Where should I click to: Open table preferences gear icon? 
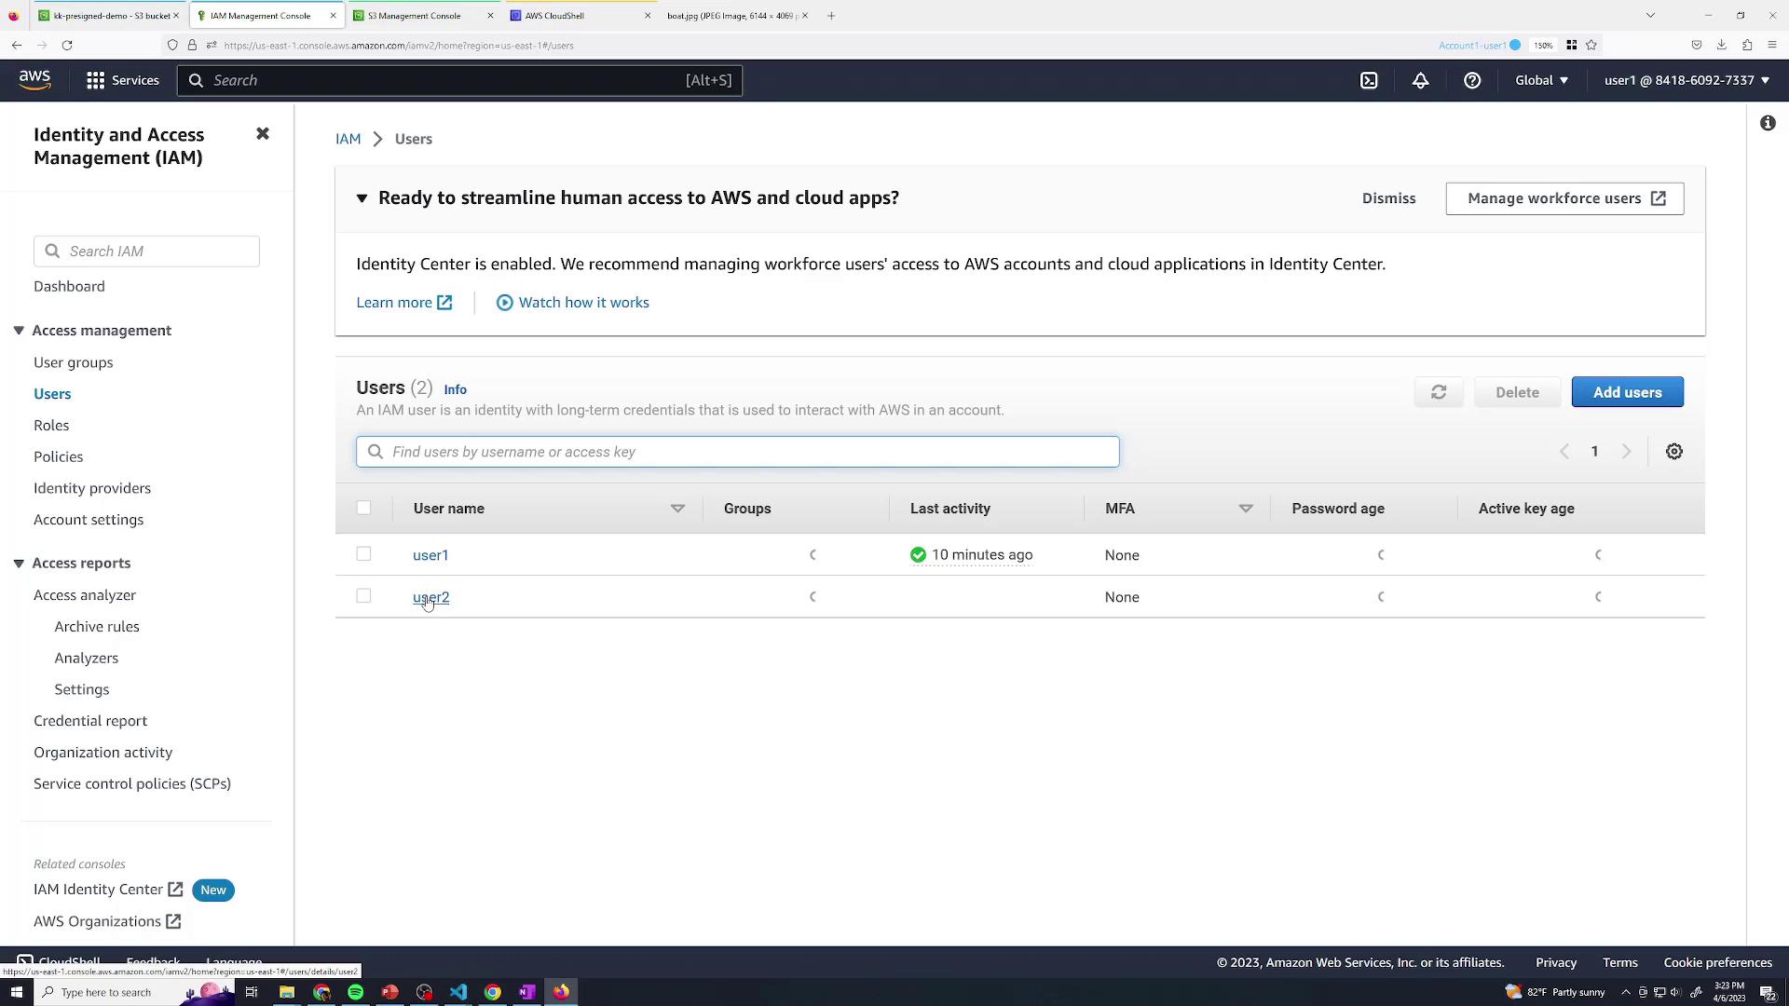coord(1674,452)
